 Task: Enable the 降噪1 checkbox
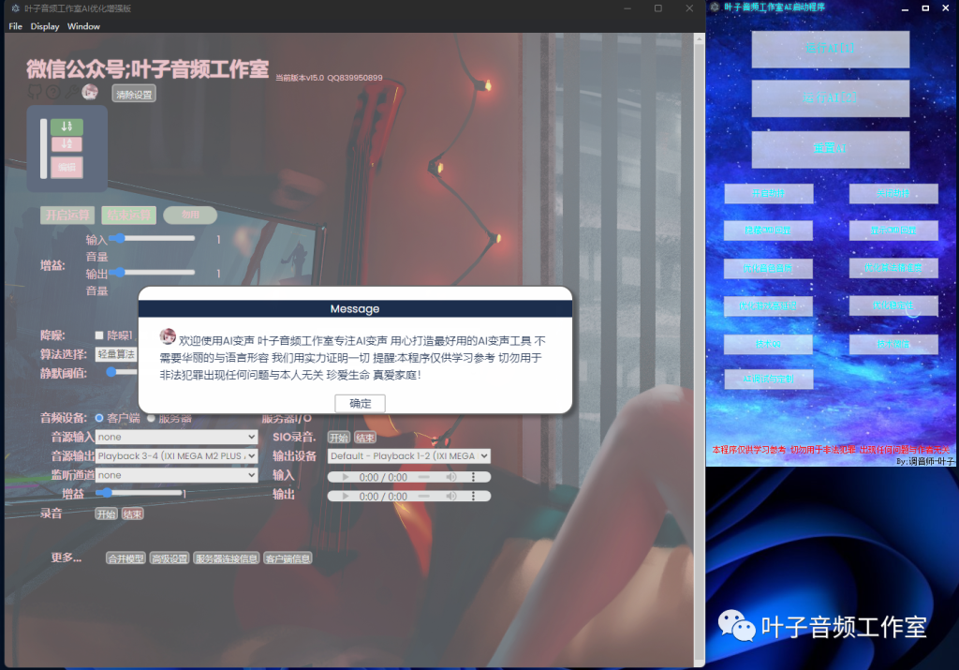tap(100, 335)
